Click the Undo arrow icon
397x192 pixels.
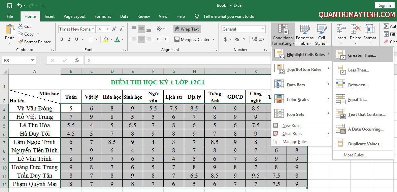tap(19, 5)
